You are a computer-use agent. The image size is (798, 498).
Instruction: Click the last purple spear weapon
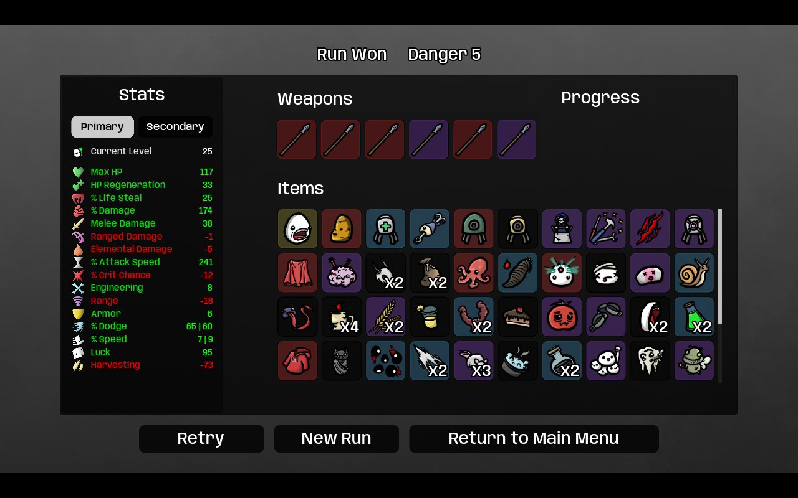pyautogui.click(x=516, y=139)
